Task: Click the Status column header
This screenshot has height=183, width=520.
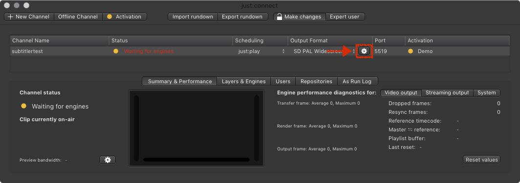Action: [171, 40]
